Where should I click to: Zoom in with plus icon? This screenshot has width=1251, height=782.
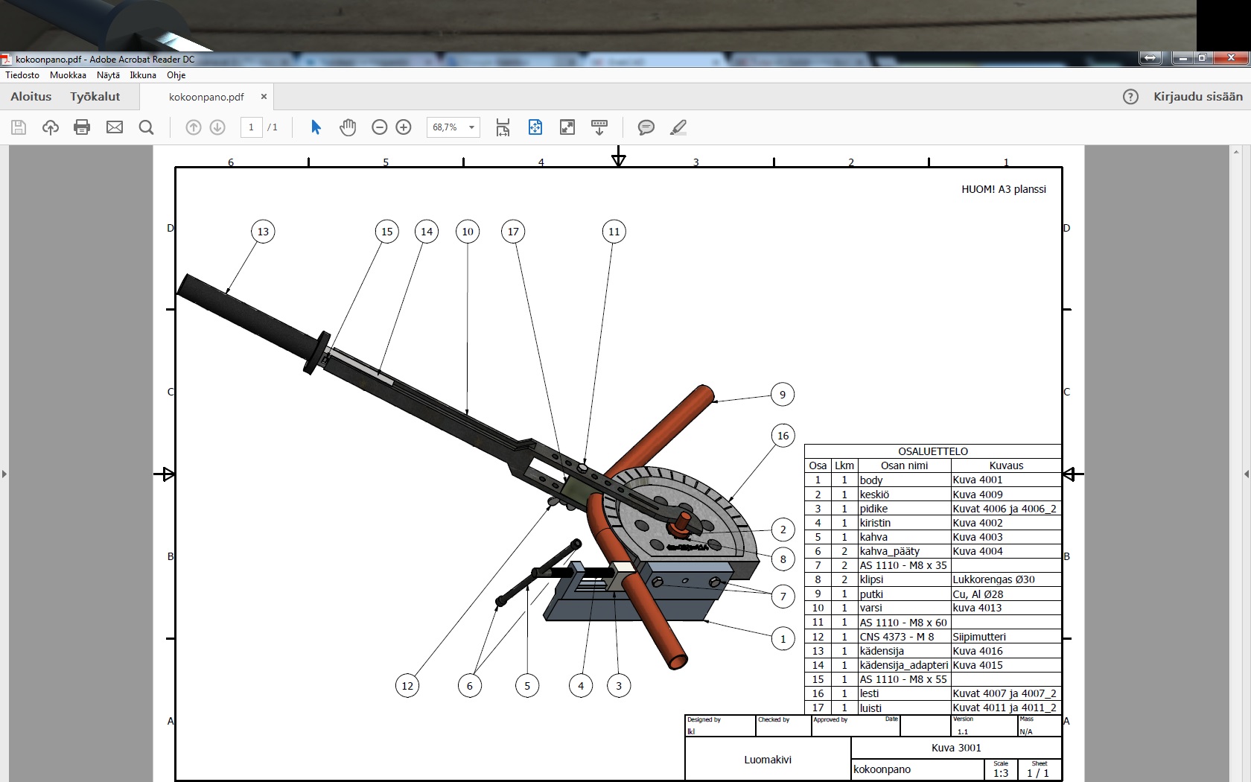point(404,127)
